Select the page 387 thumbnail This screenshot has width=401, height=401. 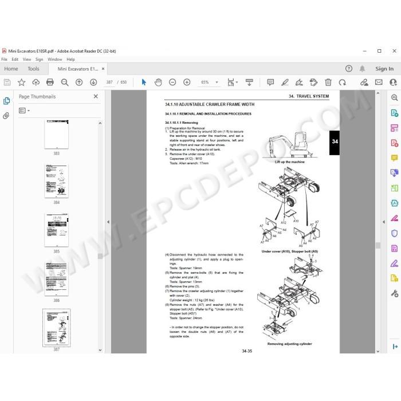click(x=57, y=328)
